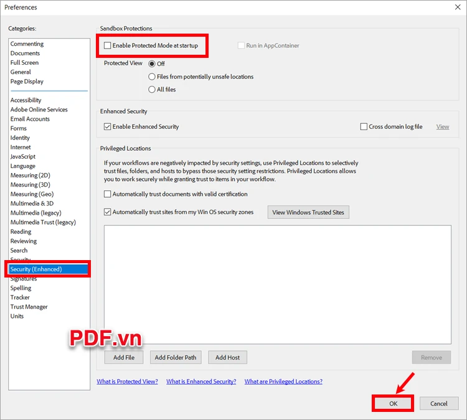
Task: Select Units category
Action: 17,316
